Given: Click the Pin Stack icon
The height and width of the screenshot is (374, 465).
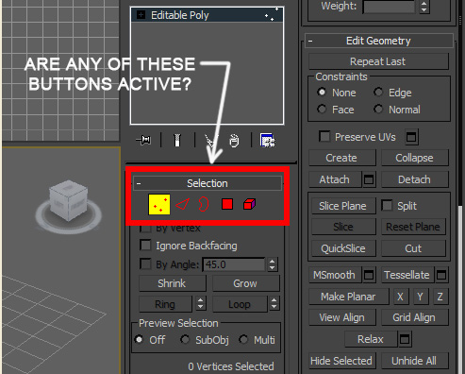Looking at the screenshot, I should 143,140.
